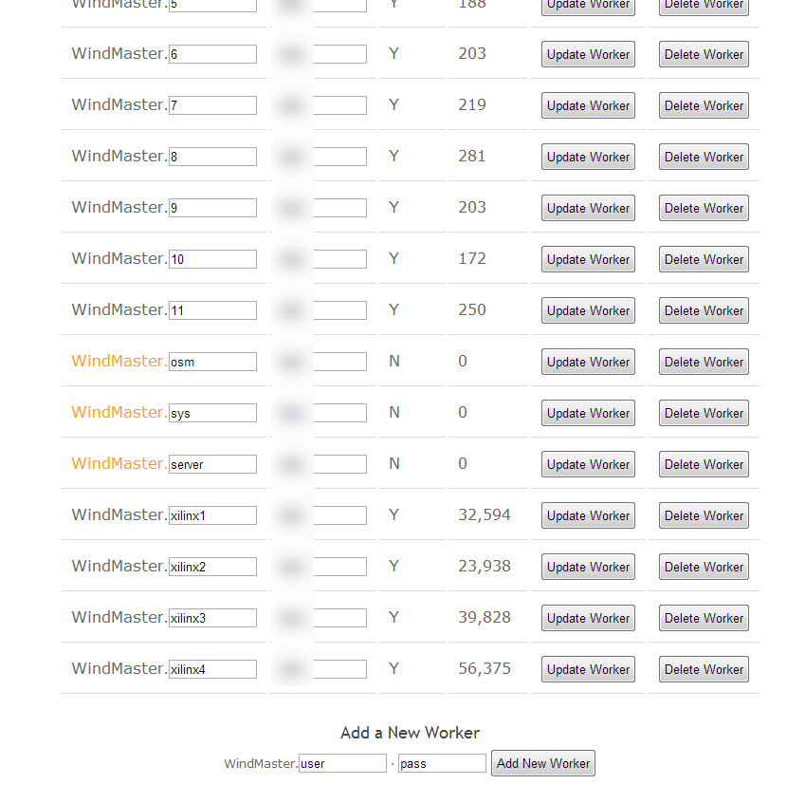
Task: Delete the xilinx3 worker
Action: pos(704,618)
